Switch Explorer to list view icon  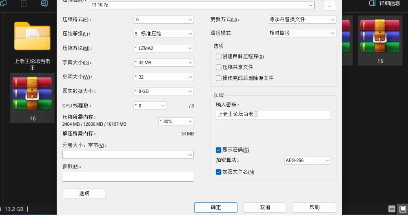tap(392, 209)
